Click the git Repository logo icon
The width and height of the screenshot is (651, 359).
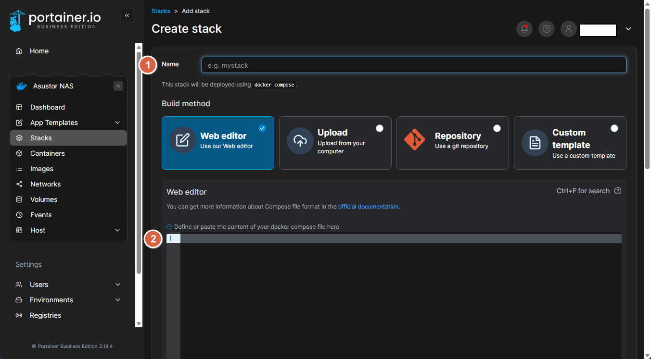(x=414, y=140)
